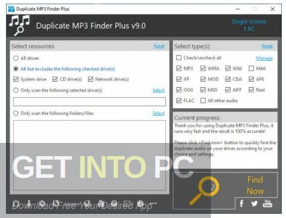Uncheck the CD drive(s) checkbox

(x=55, y=79)
